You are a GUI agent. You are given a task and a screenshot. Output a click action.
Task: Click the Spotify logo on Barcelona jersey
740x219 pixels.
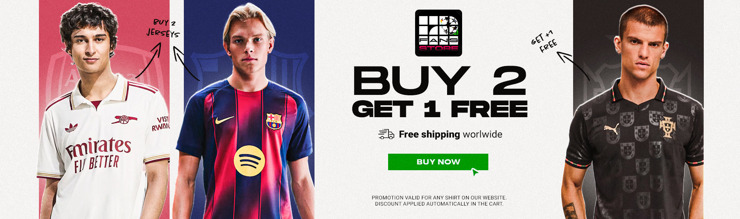249,161
